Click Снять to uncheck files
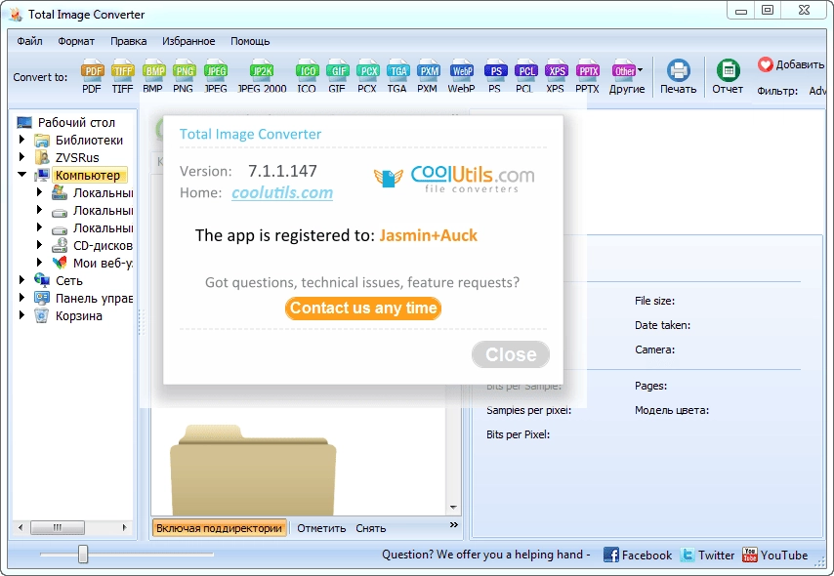Image resolution: width=834 pixels, height=576 pixels. click(371, 528)
